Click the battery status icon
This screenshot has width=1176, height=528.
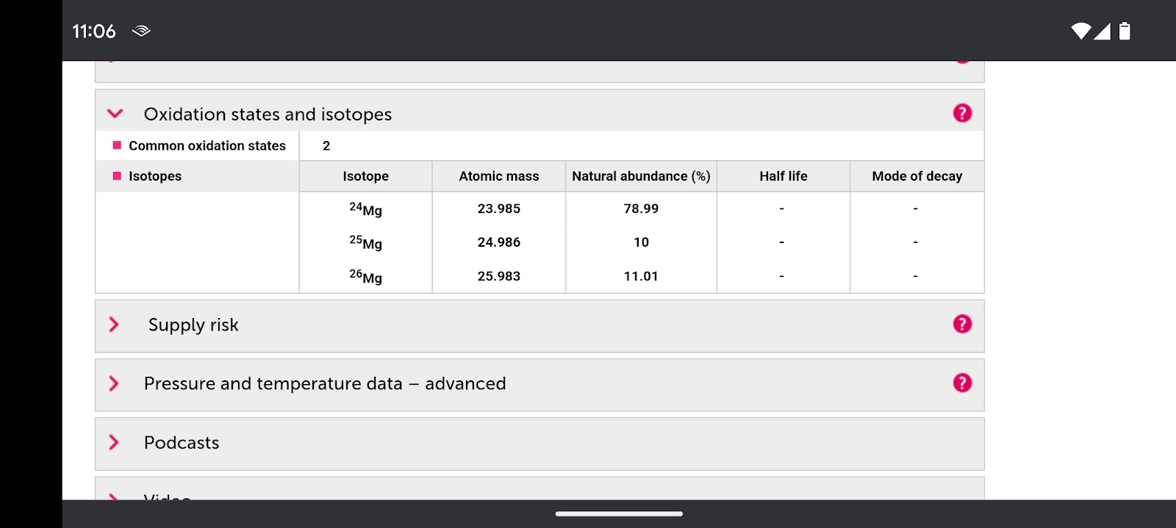tap(1125, 31)
